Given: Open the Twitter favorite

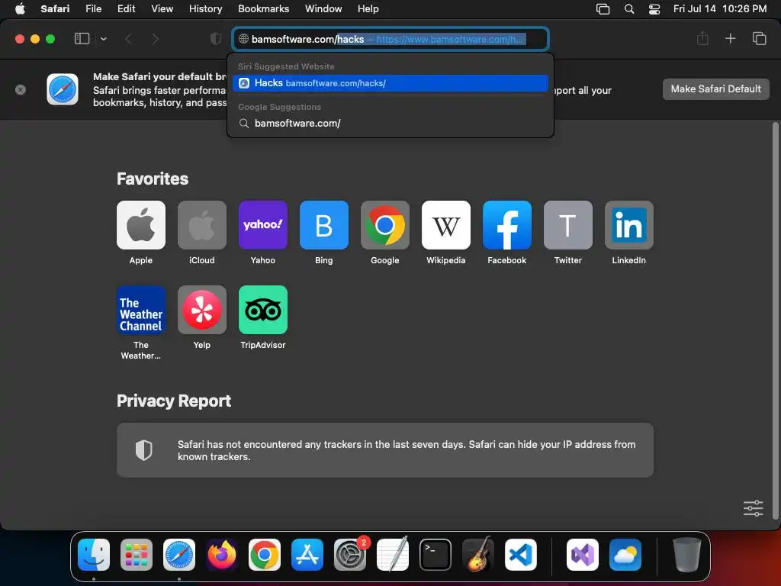Looking at the screenshot, I should [x=567, y=225].
